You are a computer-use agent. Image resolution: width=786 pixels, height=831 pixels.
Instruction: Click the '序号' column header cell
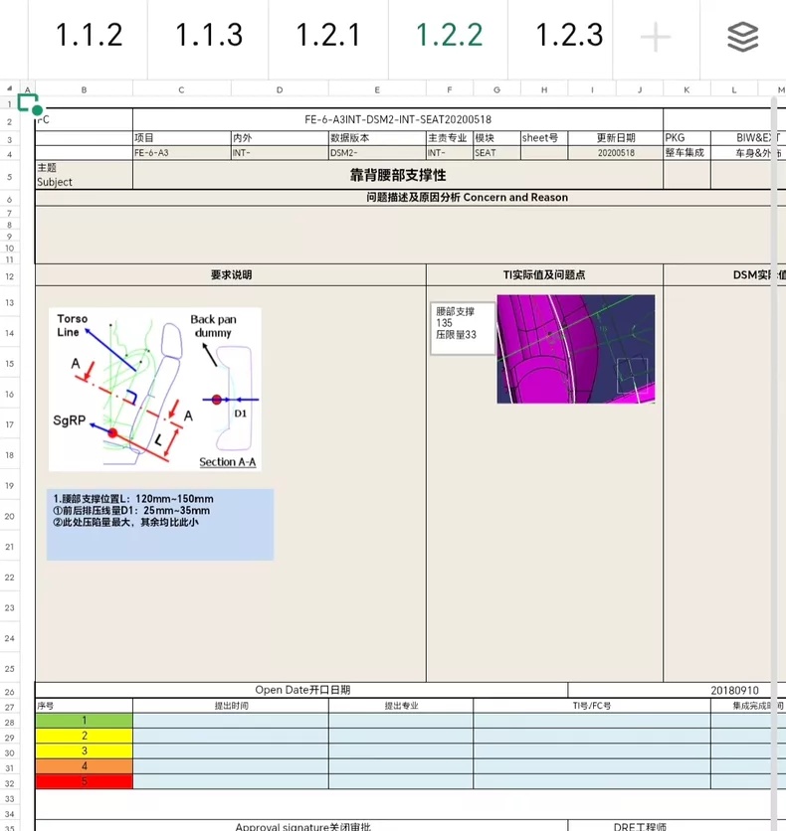coord(84,706)
